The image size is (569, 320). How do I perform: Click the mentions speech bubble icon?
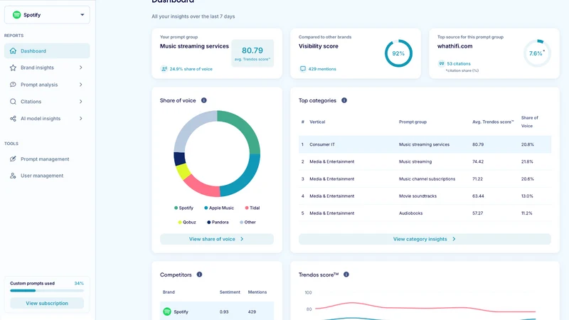pos(303,68)
